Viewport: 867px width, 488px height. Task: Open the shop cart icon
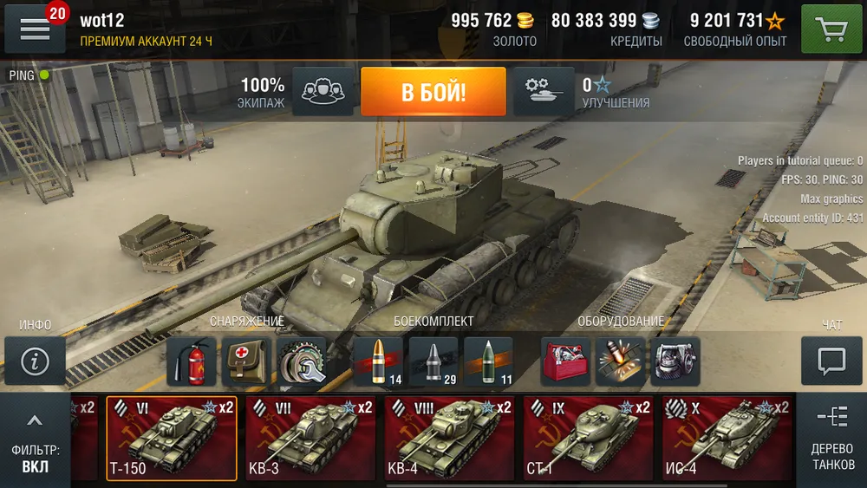click(831, 29)
